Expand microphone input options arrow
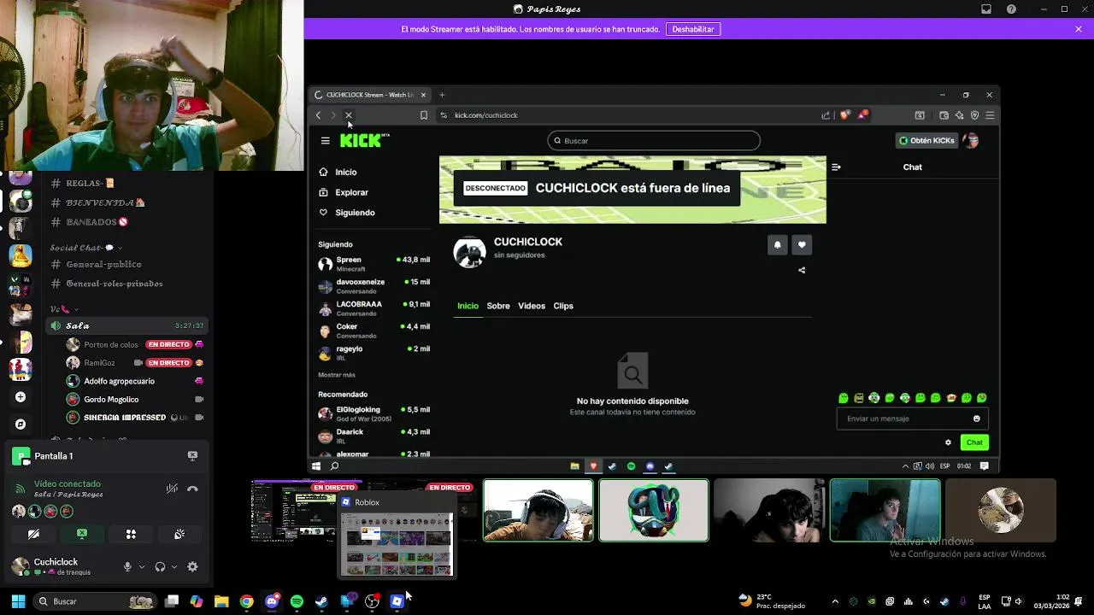 pyautogui.click(x=141, y=566)
